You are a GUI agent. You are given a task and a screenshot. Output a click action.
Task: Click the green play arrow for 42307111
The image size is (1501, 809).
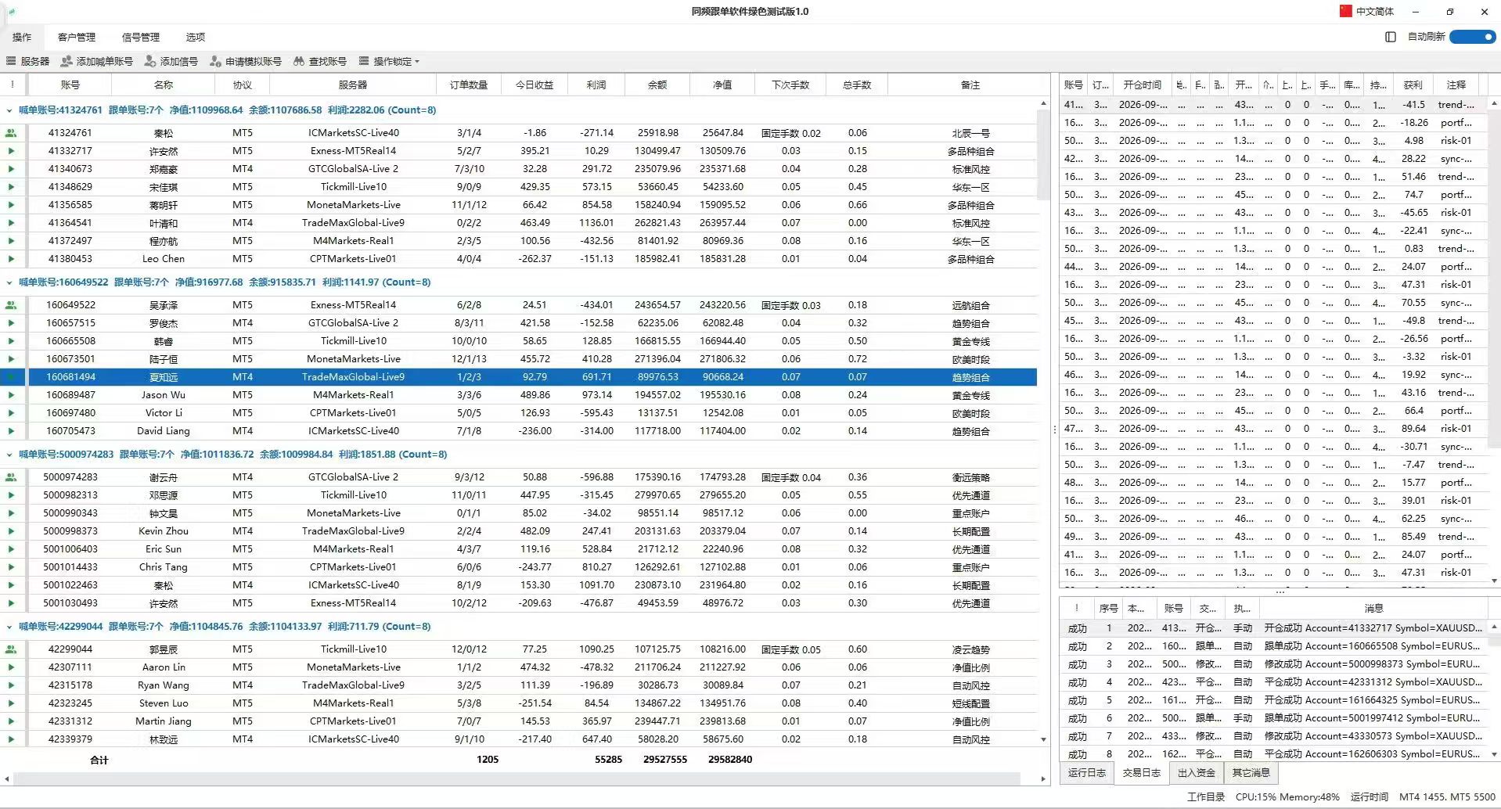(x=11, y=667)
